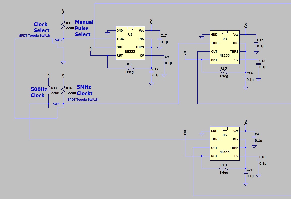Click the SW3 toggle switch label
The height and width of the screenshot is (199, 291).
58,40
